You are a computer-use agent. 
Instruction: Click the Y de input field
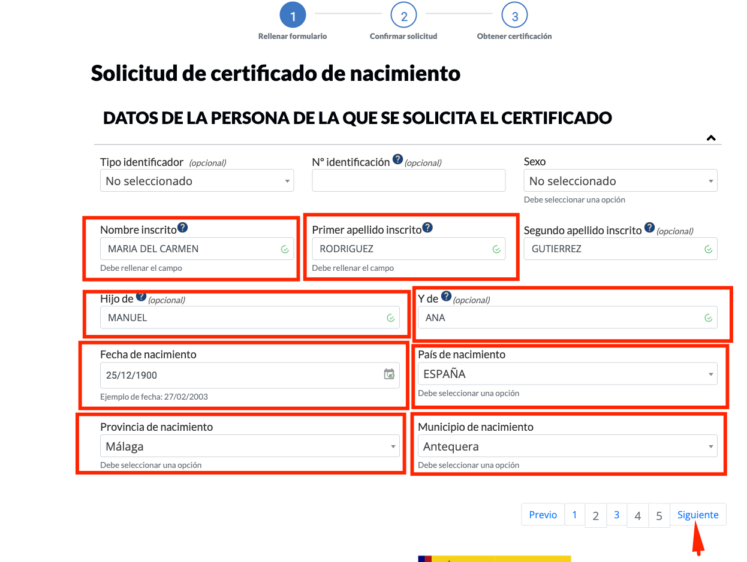click(568, 318)
